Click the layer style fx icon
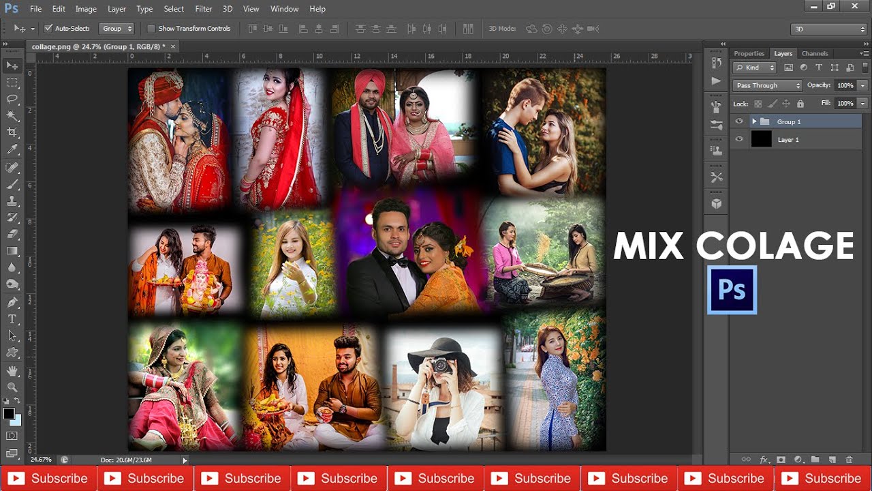This screenshot has height=491, width=872. coord(764,460)
